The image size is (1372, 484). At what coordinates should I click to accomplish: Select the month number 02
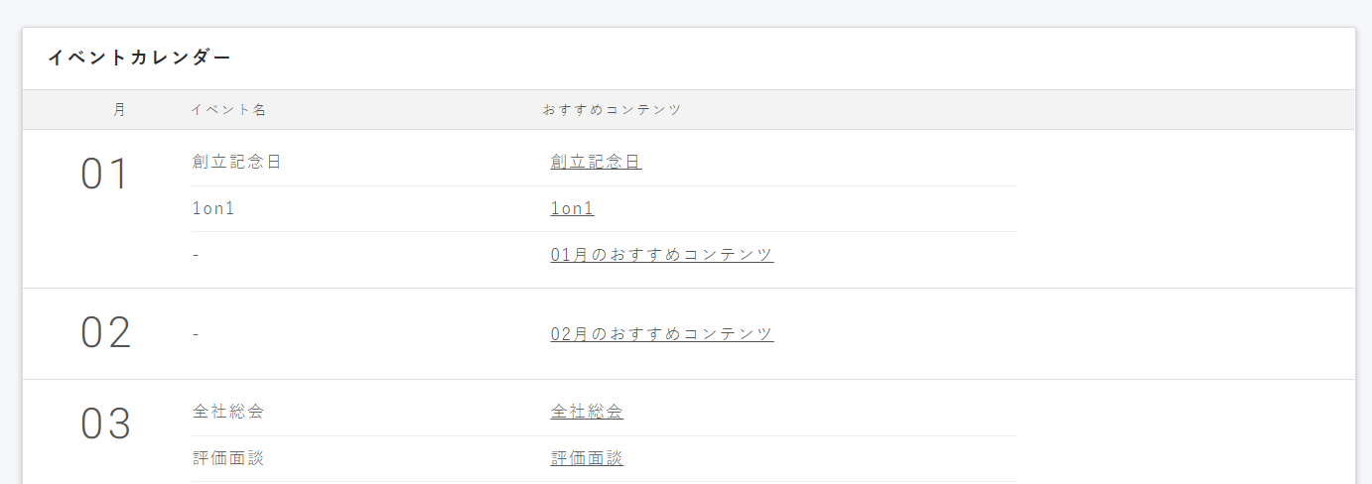105,333
